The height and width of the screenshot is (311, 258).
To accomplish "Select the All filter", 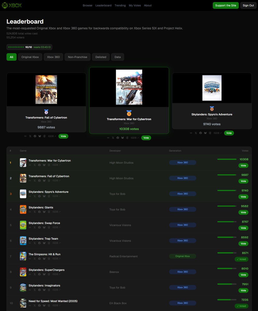I will click(11, 57).
